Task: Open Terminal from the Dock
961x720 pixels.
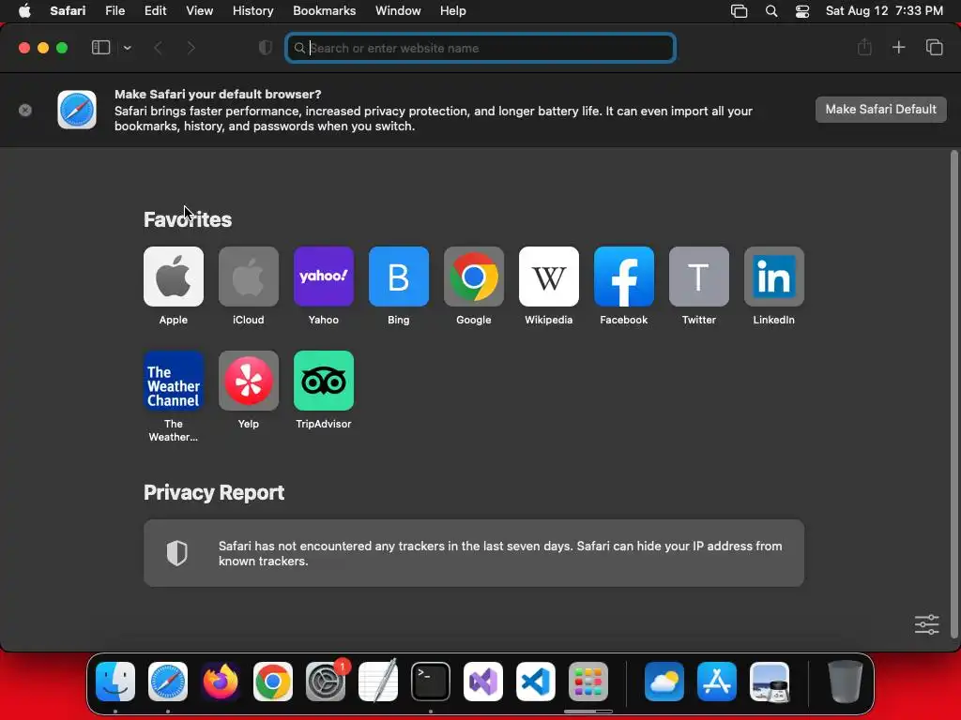Action: (x=431, y=682)
